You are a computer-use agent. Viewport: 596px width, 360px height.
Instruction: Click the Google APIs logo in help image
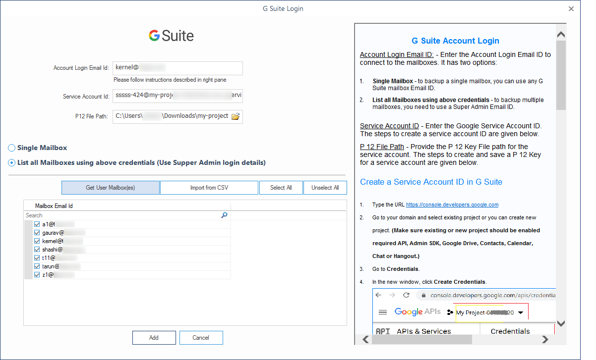(418, 312)
